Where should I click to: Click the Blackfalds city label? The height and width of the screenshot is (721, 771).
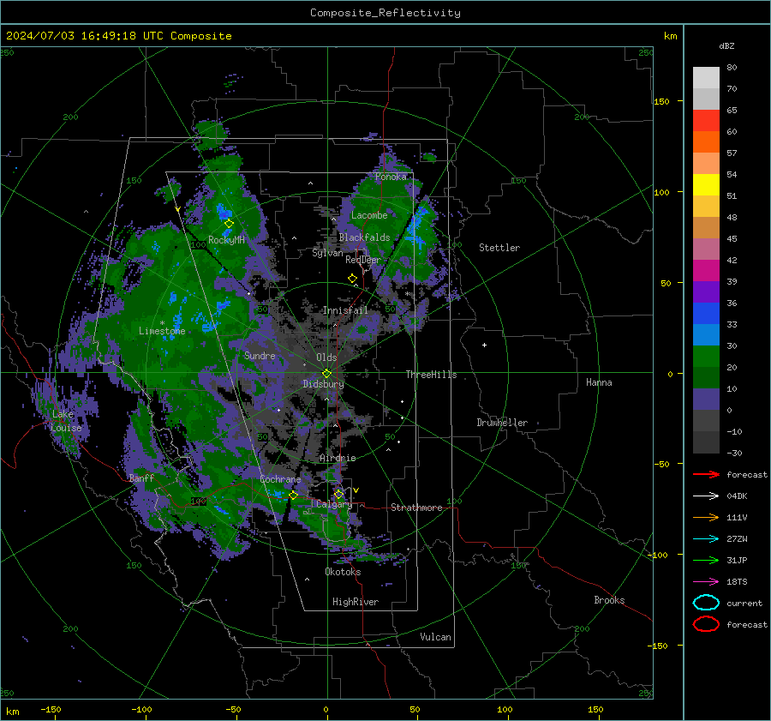[364, 237]
